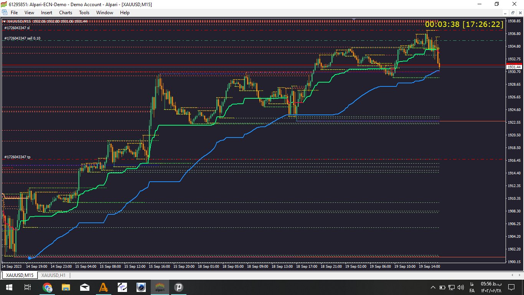
Task: Click the left scroll arrow of chart tabs
Action: pos(513,275)
